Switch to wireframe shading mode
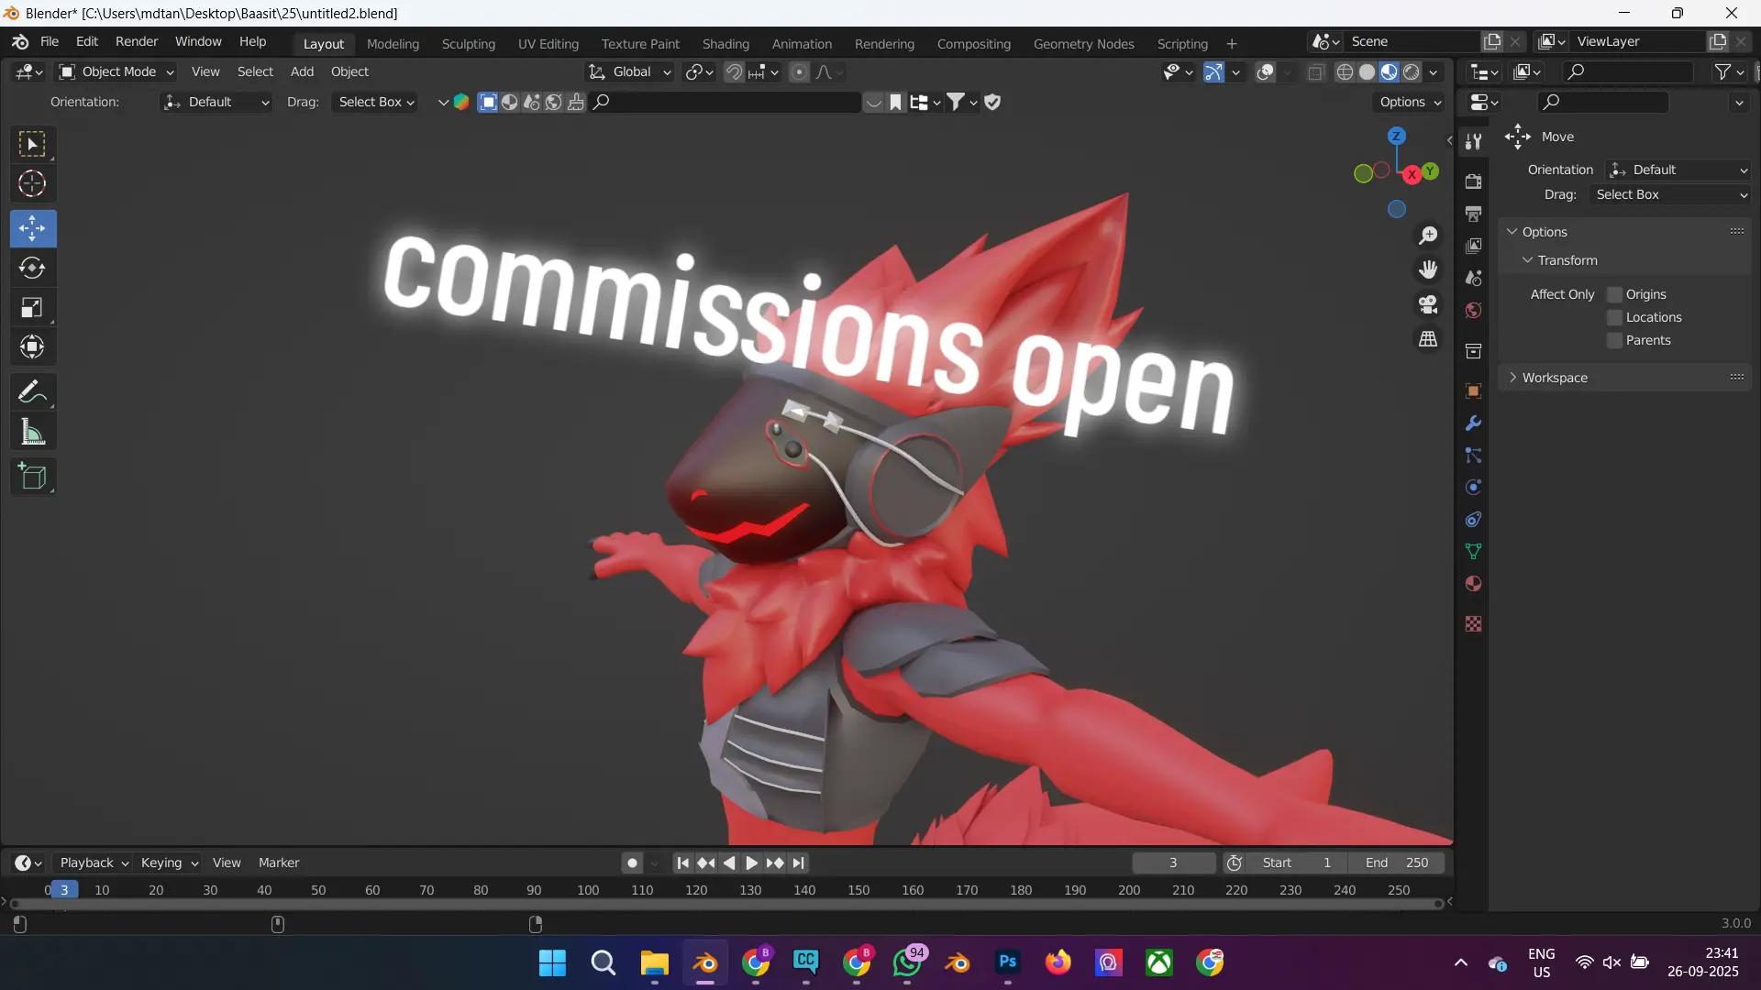Screen dimensions: 1761x990 pyautogui.click(x=1345, y=72)
